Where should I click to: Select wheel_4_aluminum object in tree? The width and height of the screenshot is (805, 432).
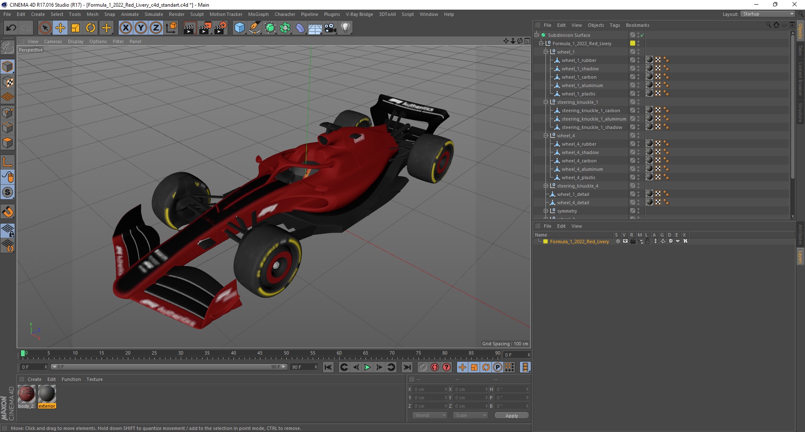(x=582, y=169)
